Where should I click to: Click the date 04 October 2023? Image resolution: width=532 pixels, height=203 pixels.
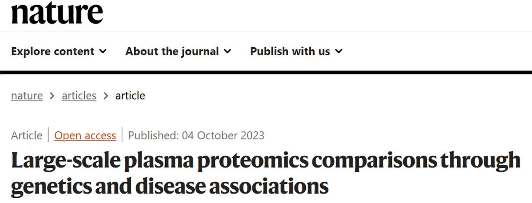pos(223,135)
